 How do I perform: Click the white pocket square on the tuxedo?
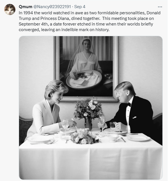tap(135, 117)
